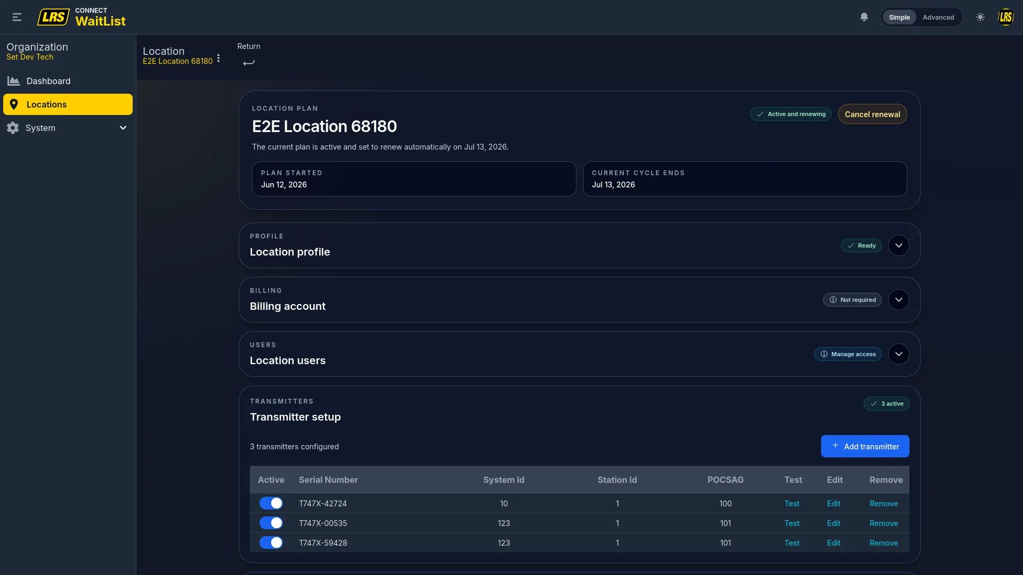This screenshot has height=575, width=1023.
Task: Click the Ready status badge
Action: point(861,245)
